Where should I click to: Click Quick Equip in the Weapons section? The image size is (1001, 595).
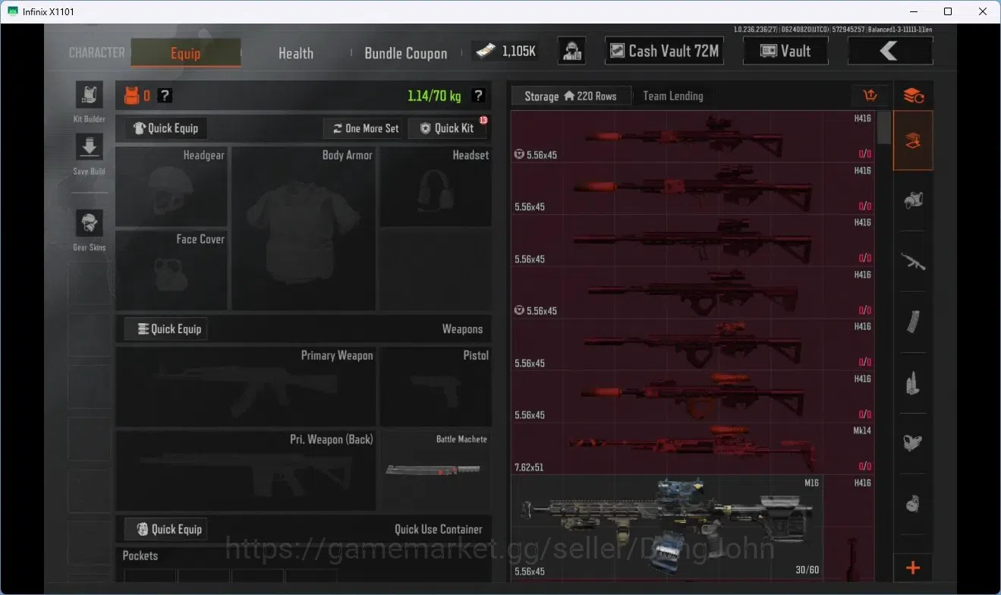[x=165, y=329]
